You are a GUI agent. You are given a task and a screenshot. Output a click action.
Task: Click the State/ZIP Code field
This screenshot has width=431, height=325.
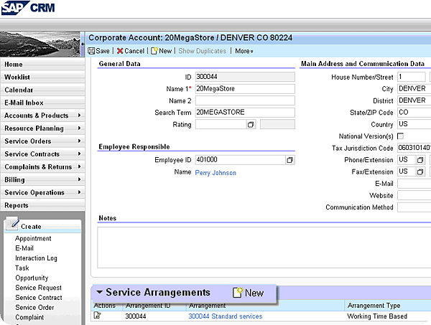[x=414, y=112]
